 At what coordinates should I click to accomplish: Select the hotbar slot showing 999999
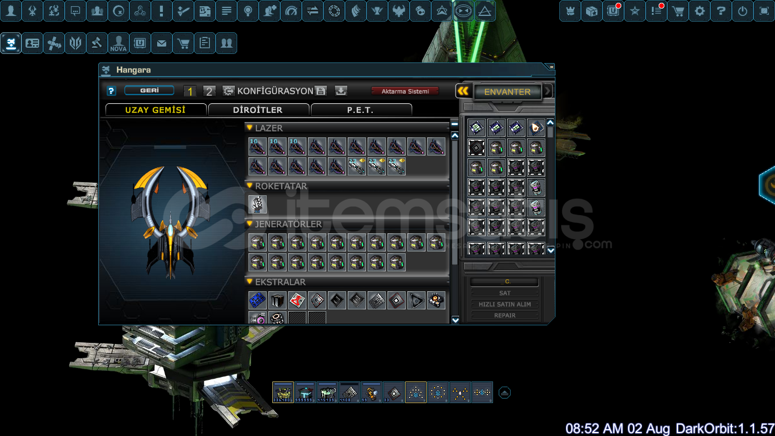coord(305,392)
